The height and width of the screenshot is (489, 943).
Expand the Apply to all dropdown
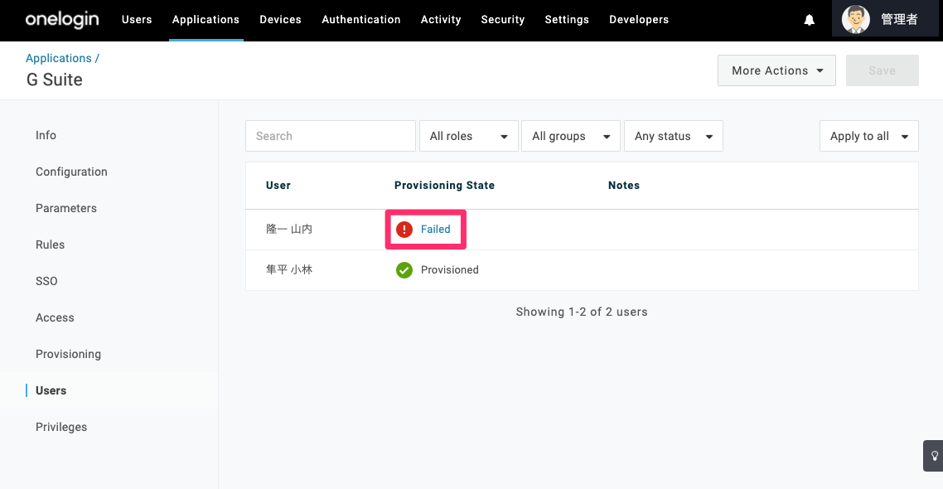869,136
